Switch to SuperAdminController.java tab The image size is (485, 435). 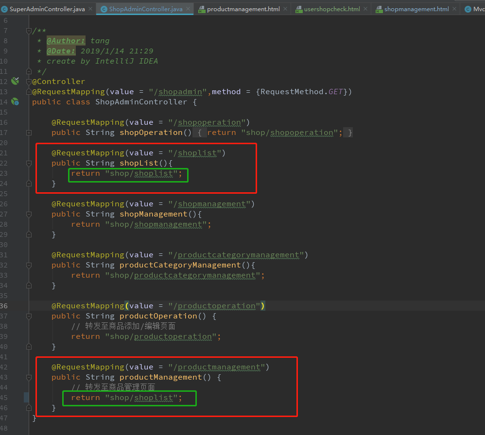point(47,9)
